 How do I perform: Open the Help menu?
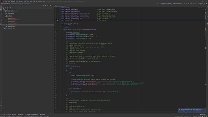coord(44,1)
